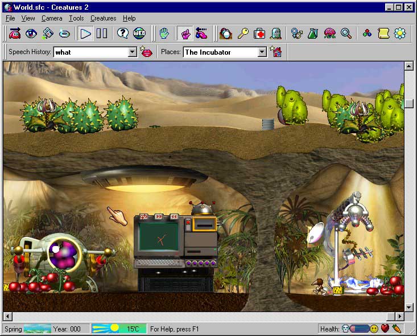The height and width of the screenshot is (336, 417).
Task: Open the male/female breeder kit icon
Action: tap(297, 34)
